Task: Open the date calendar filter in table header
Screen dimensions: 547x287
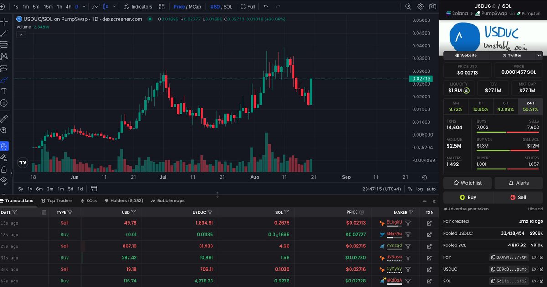Action: [44, 212]
